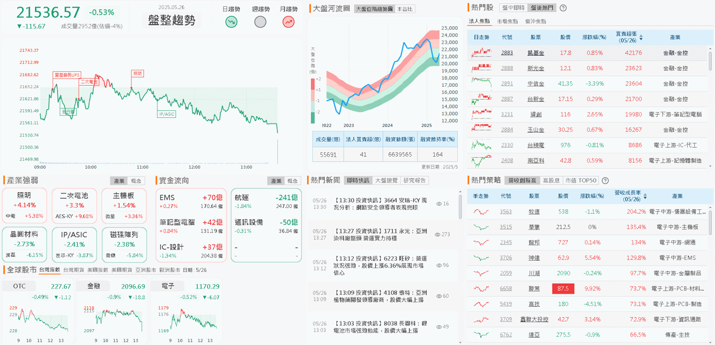715x345 pixels.
Task: Click the eye icon beside 6223 旺矽 news
Action: pos(439,265)
